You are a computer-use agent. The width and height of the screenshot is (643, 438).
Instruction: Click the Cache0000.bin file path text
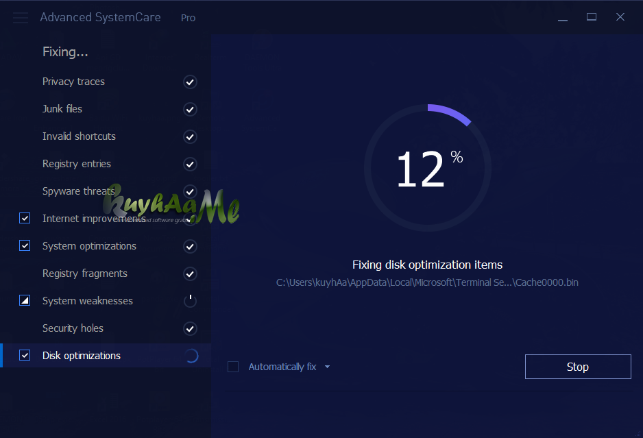[x=427, y=282]
